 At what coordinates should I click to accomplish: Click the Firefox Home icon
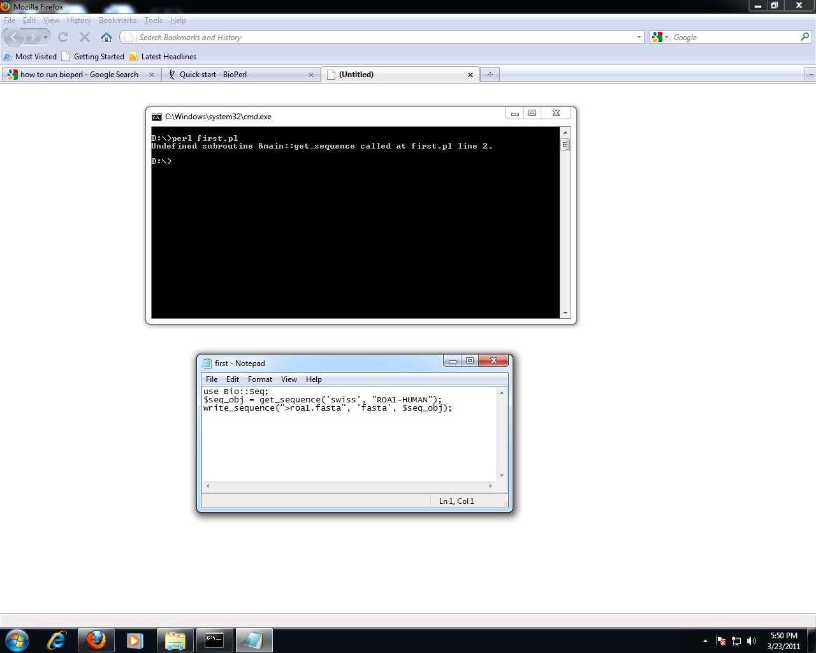[106, 38]
